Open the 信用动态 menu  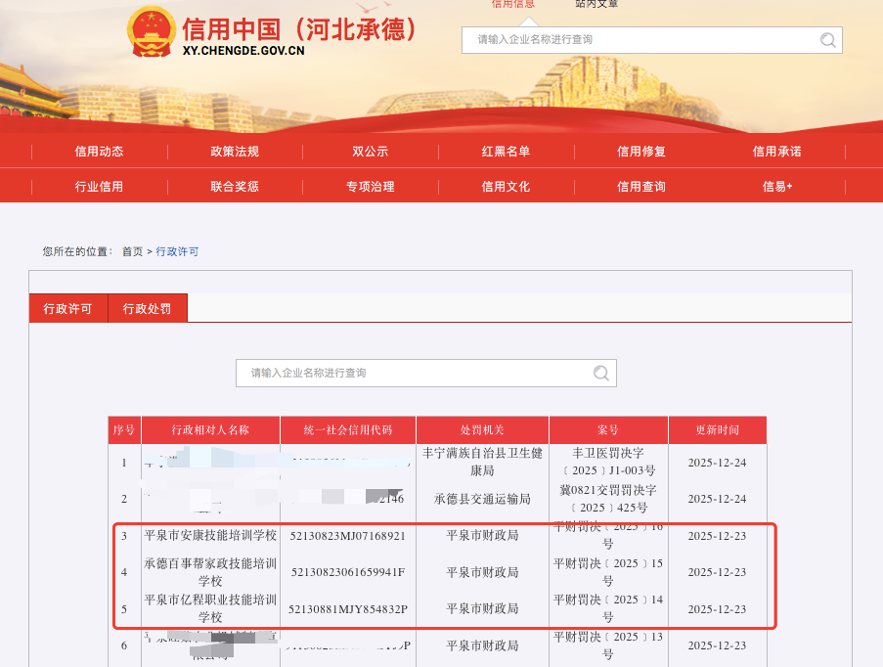[99, 152]
